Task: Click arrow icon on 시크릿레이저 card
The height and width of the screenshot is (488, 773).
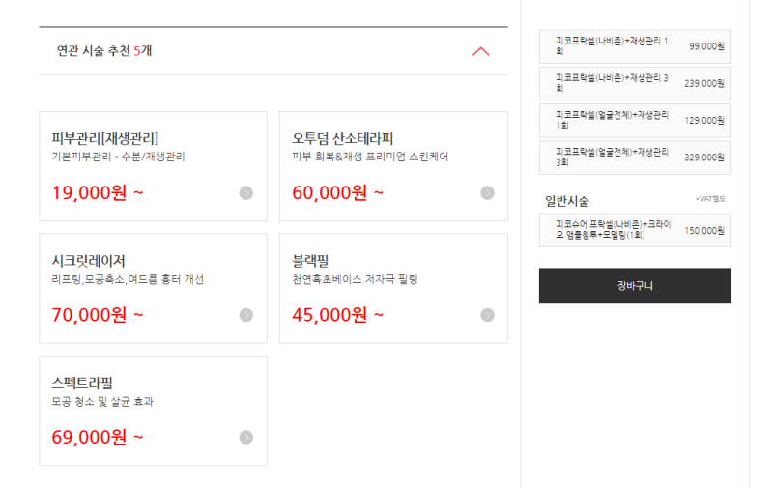Action: tap(246, 315)
